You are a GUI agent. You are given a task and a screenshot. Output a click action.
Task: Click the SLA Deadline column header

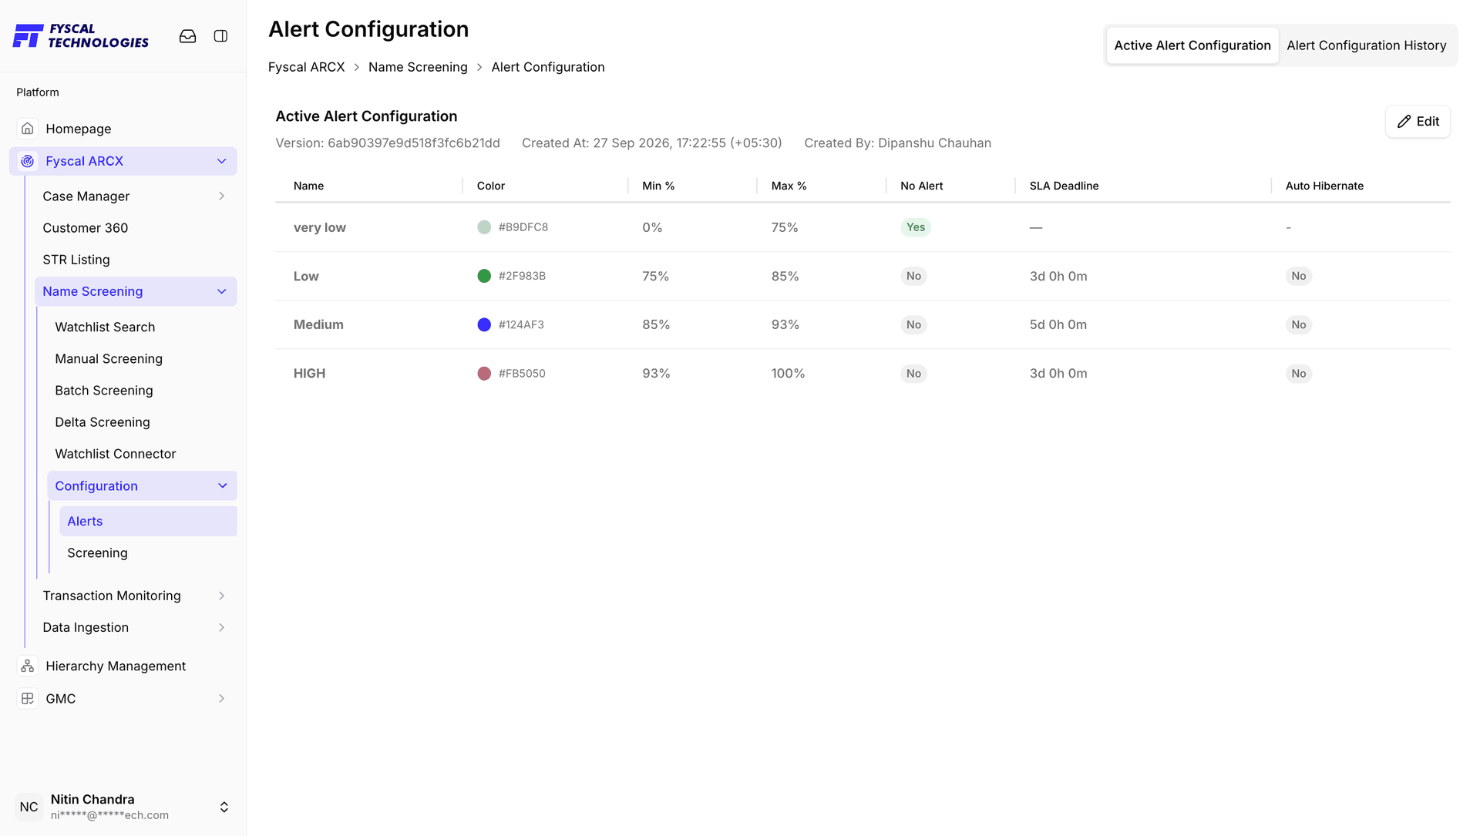coord(1064,186)
